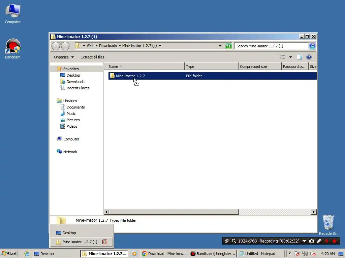Click horizontal scrollbar left arrow
This screenshot has height=258, width=345.
coord(106,212)
